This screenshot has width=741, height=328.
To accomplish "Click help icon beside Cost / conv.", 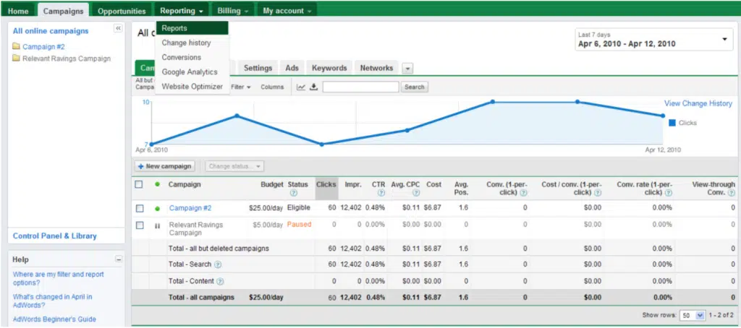I will click(x=598, y=193).
